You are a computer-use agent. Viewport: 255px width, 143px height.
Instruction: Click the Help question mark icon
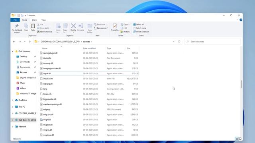click(241, 20)
